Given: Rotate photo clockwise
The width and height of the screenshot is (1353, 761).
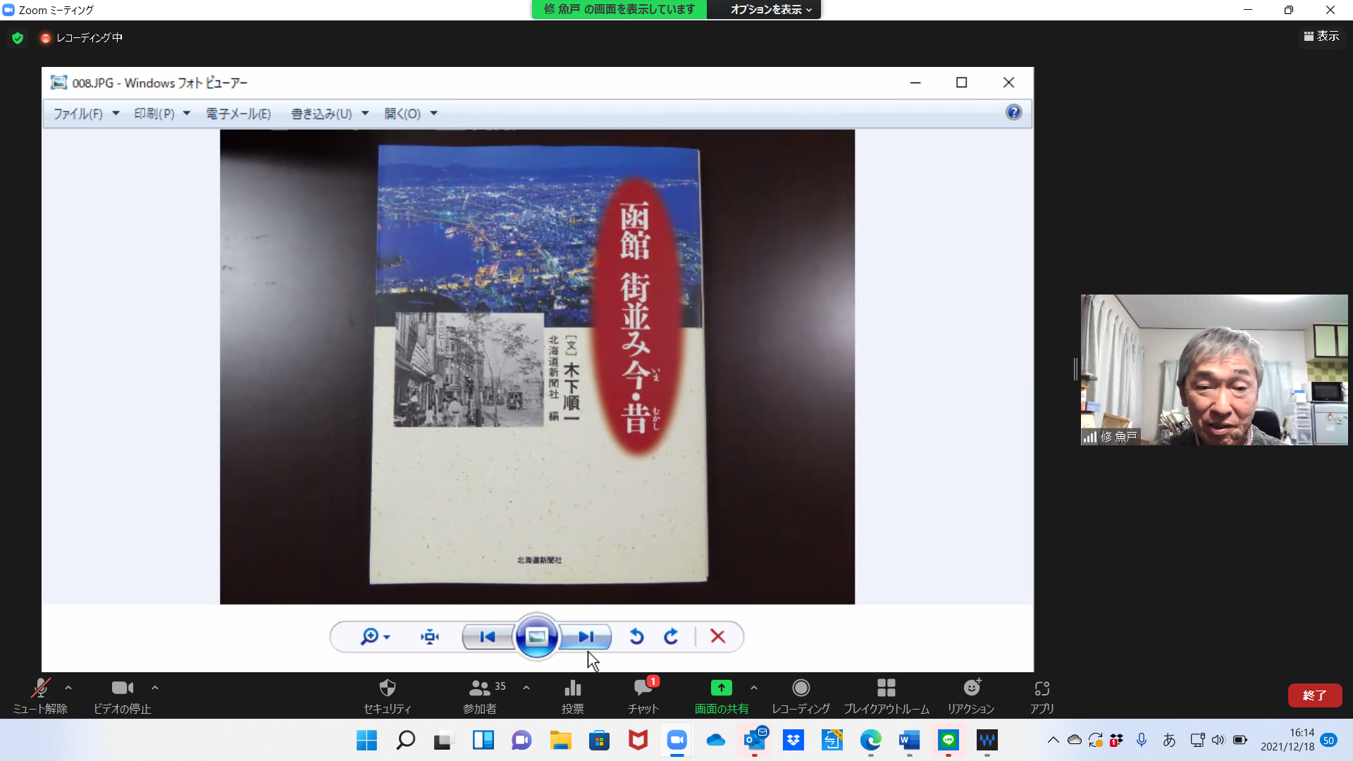Looking at the screenshot, I should pyautogui.click(x=671, y=637).
